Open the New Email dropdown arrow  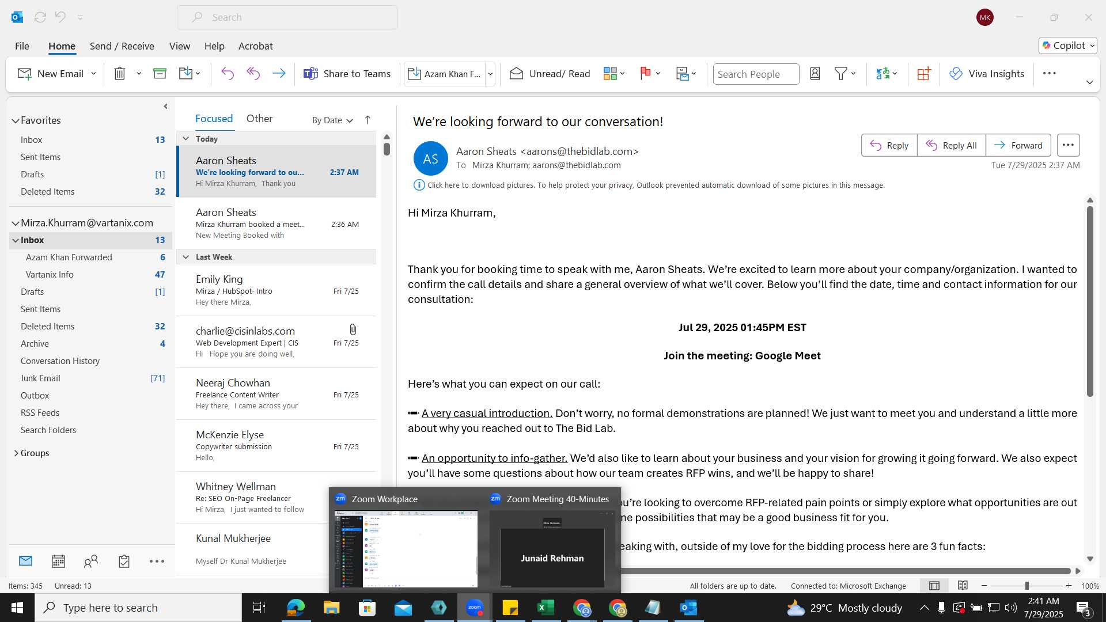click(x=93, y=74)
